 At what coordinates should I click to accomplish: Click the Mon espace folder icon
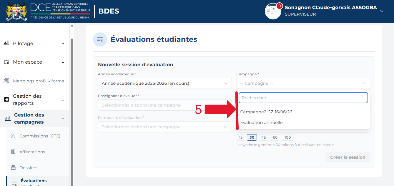(x=6, y=62)
